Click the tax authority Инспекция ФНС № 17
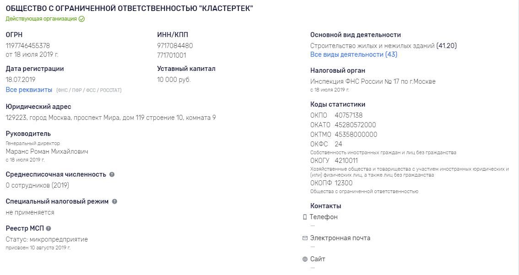The width and height of the screenshot is (519, 275). (x=373, y=81)
